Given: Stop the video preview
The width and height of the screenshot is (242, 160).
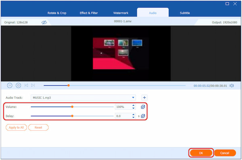Looking at the screenshot, I should pyautogui.click(x=19, y=85).
